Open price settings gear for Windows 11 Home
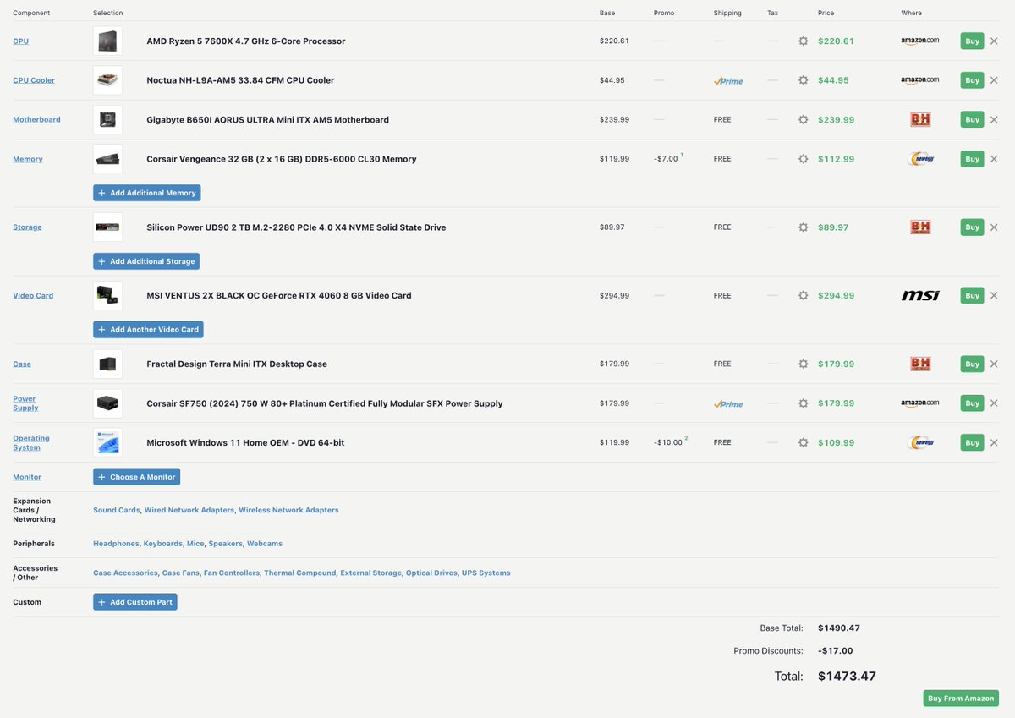 (803, 442)
